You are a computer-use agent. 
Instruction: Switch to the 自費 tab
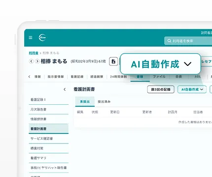click(178, 77)
